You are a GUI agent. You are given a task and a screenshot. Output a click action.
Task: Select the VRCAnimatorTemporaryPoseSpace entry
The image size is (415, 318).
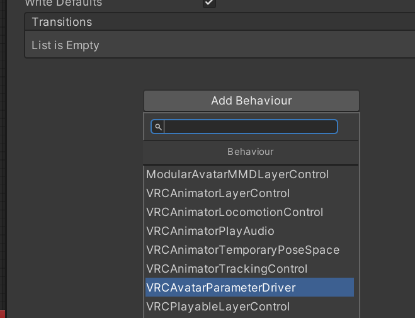[x=242, y=250]
